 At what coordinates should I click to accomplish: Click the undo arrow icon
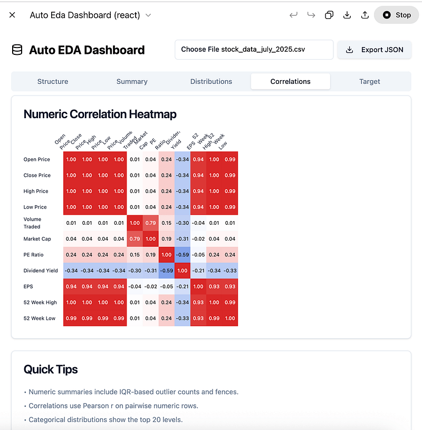293,15
